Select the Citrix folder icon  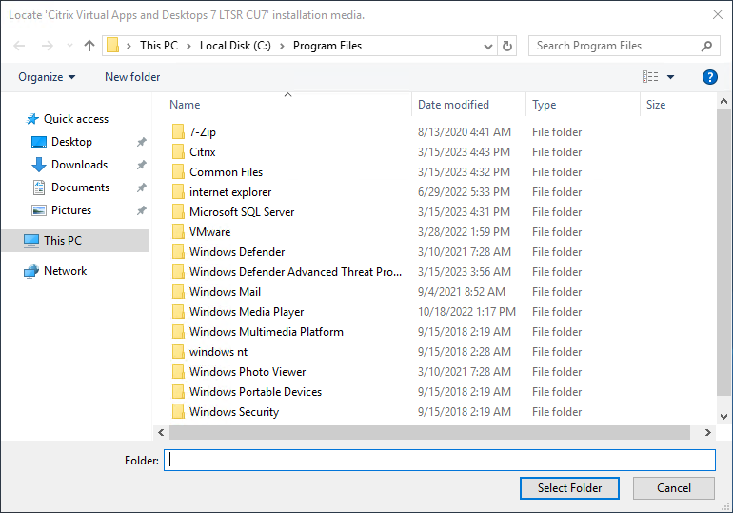coord(178,152)
